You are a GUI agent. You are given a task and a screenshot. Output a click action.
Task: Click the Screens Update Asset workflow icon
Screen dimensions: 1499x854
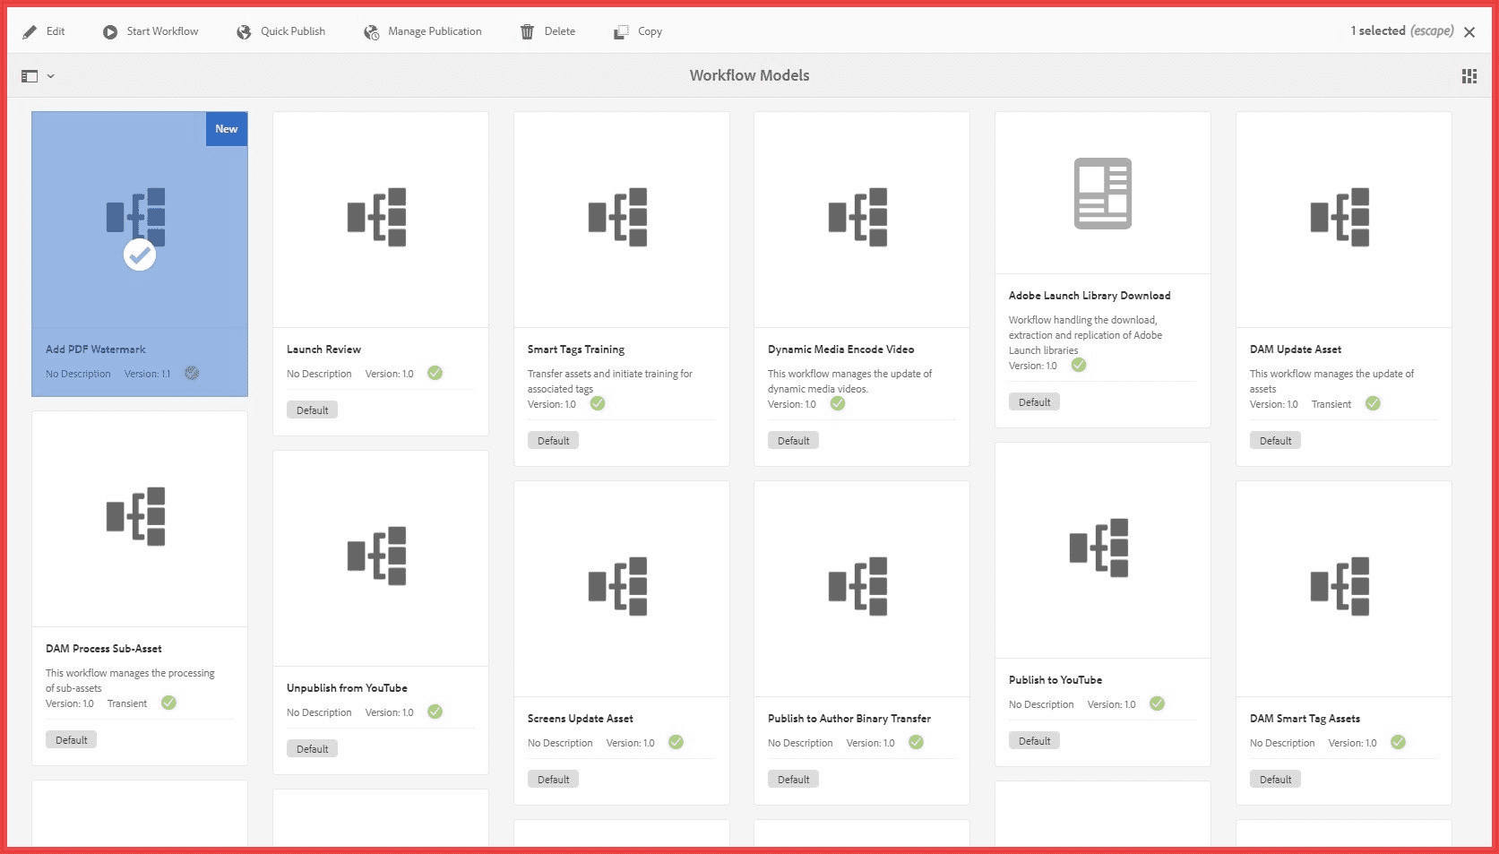click(x=617, y=586)
